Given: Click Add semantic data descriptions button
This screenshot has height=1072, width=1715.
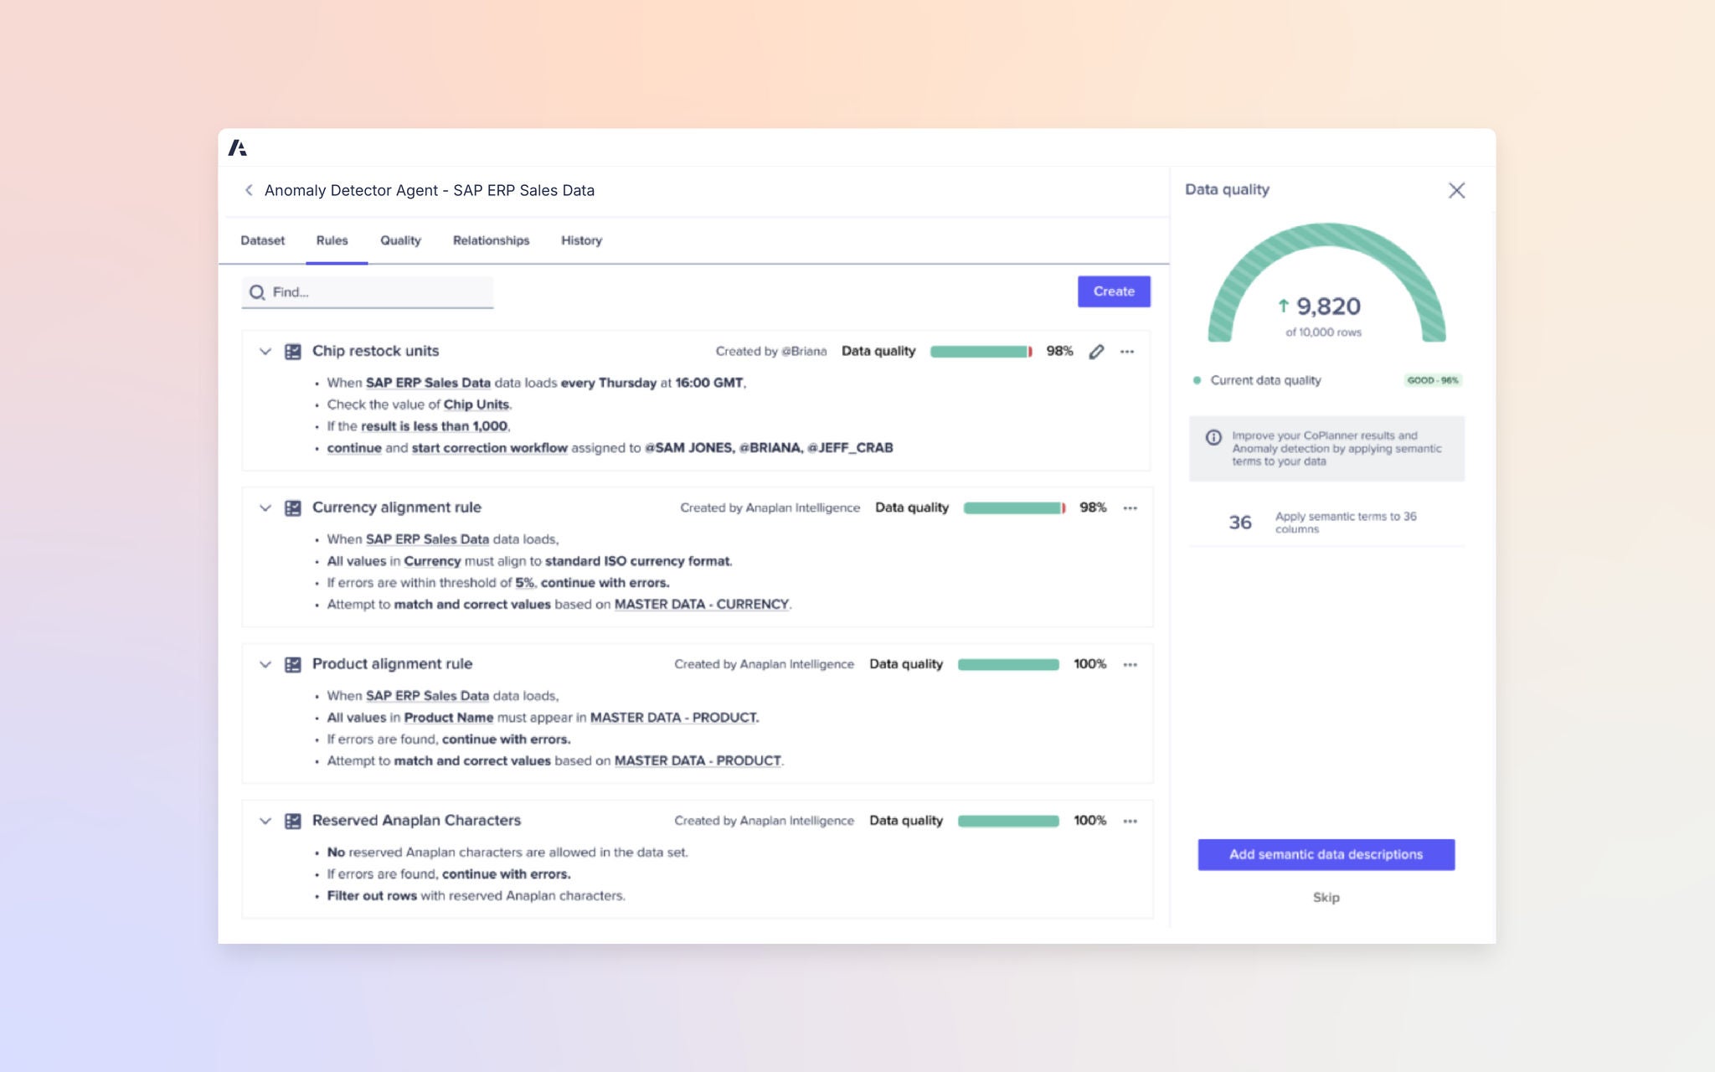Looking at the screenshot, I should tap(1326, 855).
